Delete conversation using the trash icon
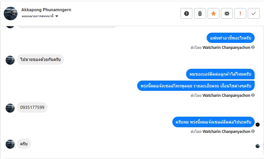The width and height of the screenshot is (264, 159). [200, 13]
